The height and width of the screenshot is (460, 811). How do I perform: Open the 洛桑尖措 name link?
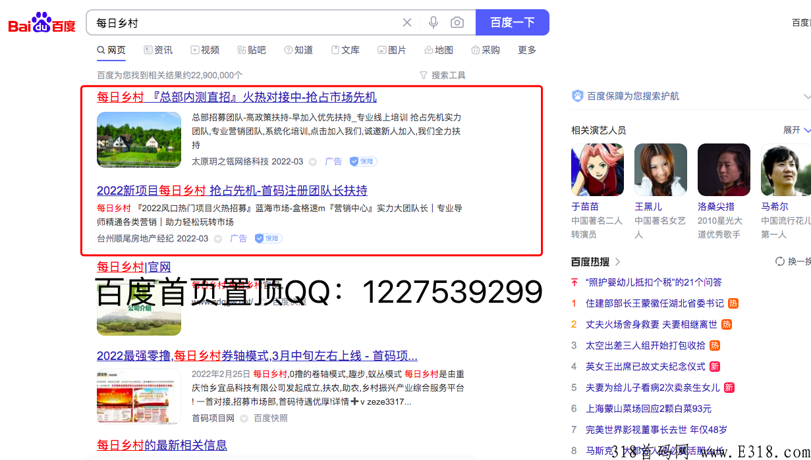(x=716, y=207)
